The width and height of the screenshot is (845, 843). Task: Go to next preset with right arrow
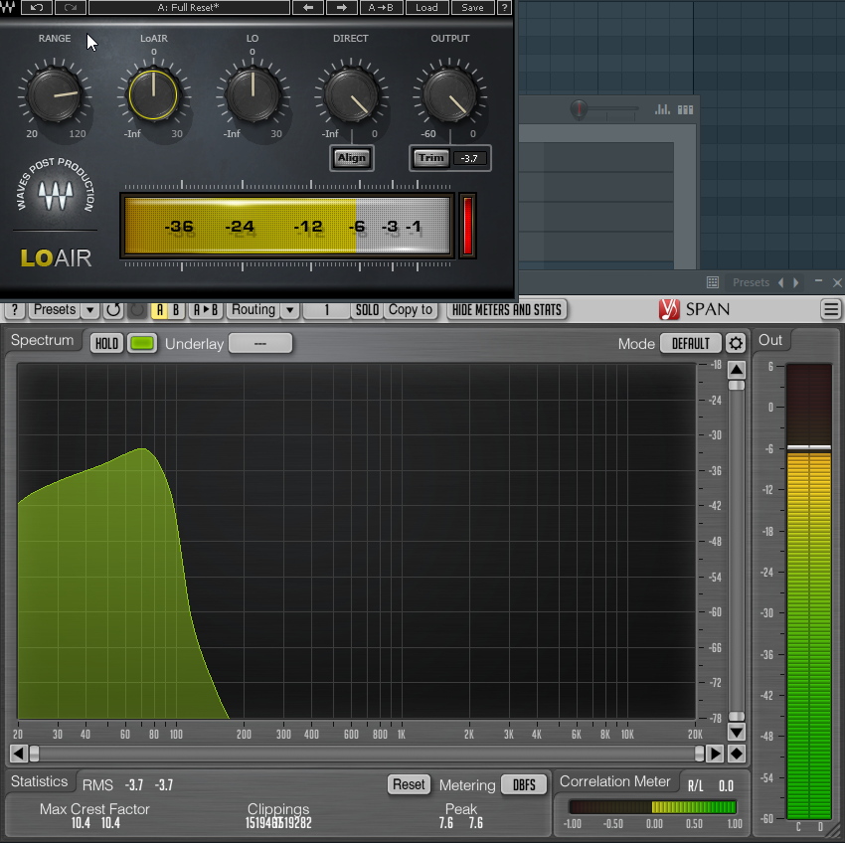pos(341,8)
